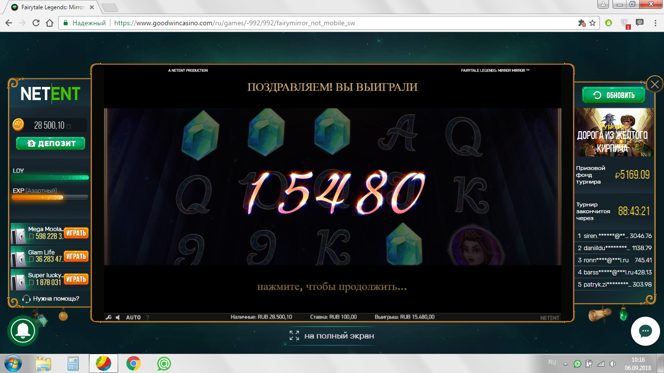Open the Chrome profile user button
The image size is (664, 373).
(x=603, y=4)
